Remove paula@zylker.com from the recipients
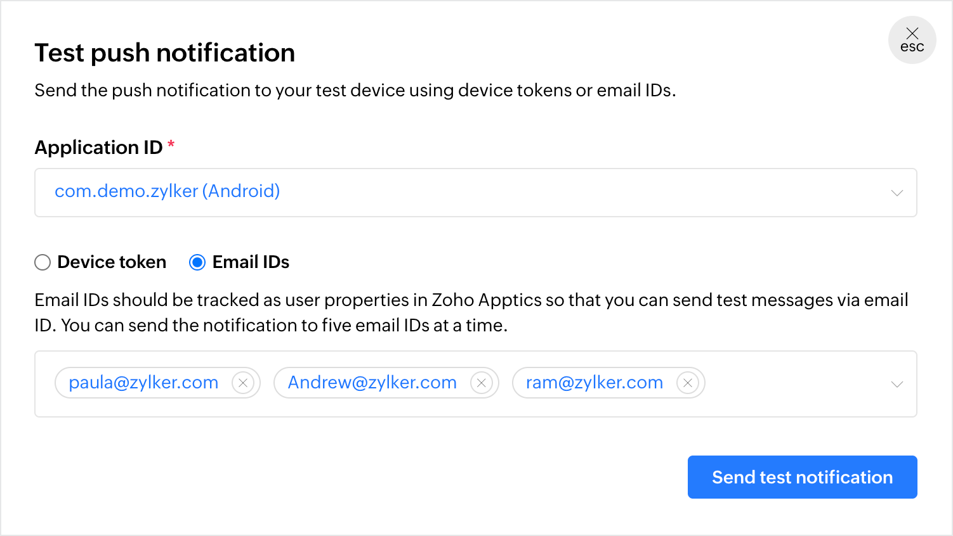This screenshot has width=953, height=536. coord(243,383)
